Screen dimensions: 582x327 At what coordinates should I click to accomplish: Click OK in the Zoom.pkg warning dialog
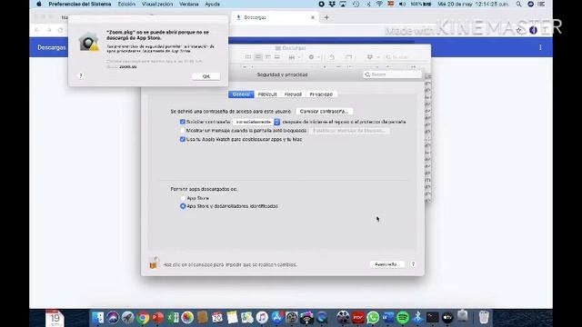coord(206,76)
